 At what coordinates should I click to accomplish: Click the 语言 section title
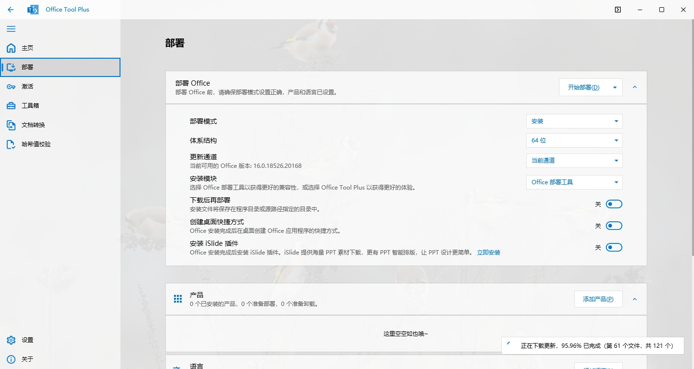[197, 366]
